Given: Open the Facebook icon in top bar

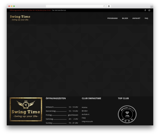Looking at the screenshot, I should click(x=145, y=10).
